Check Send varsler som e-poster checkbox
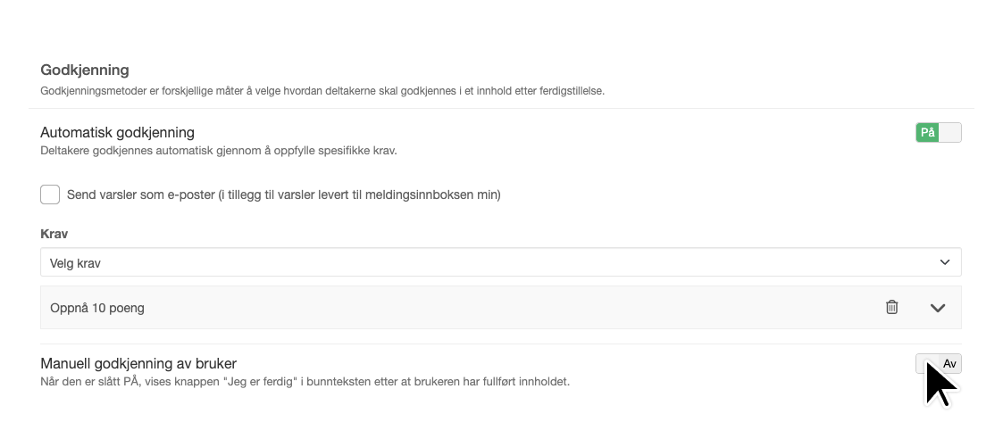 (50, 195)
